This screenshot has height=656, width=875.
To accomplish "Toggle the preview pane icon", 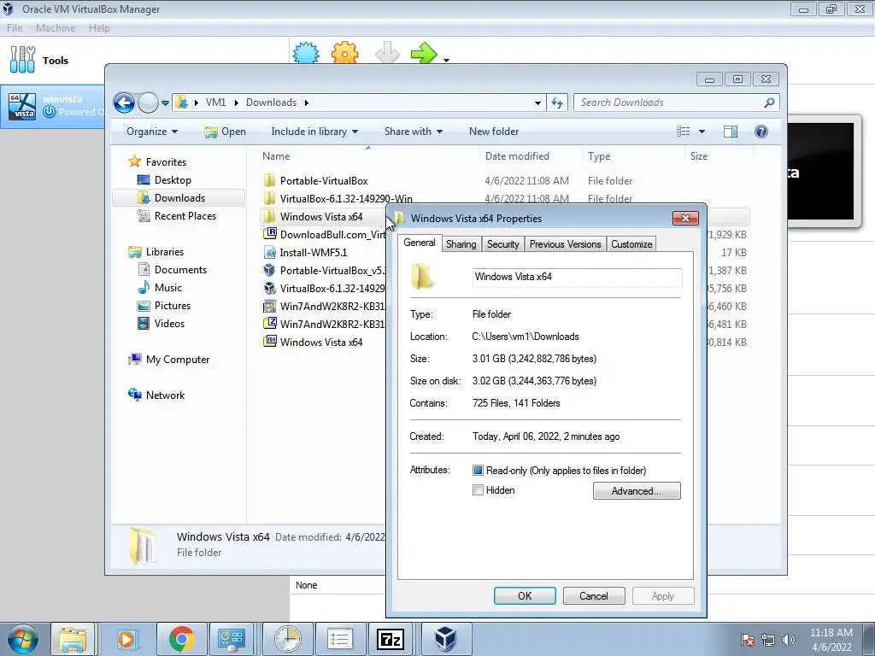I will [x=731, y=132].
